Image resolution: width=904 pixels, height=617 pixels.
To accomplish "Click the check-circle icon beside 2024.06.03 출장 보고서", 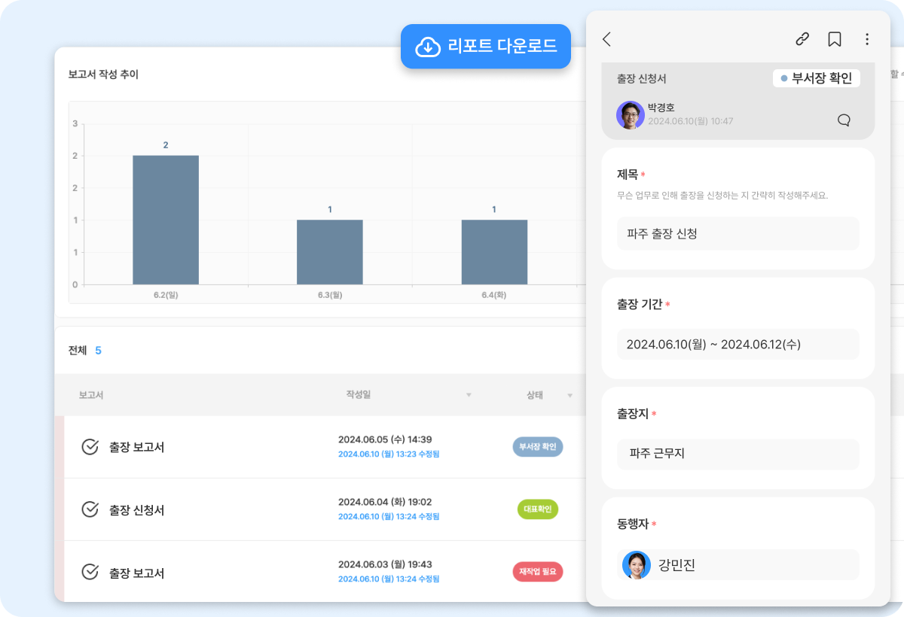I will pyautogui.click(x=89, y=572).
